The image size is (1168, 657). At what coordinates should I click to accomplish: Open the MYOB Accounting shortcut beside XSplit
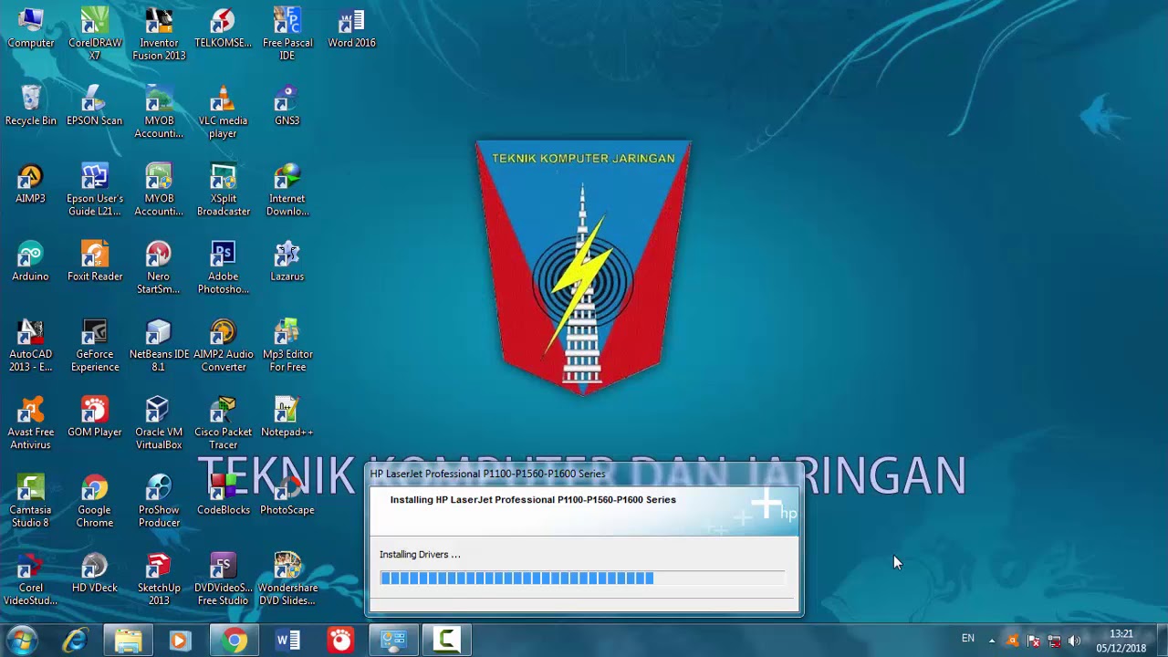click(x=159, y=190)
